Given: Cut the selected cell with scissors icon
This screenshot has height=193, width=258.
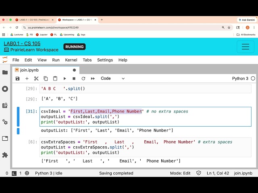Looking at the screenshot, I should (36, 78).
